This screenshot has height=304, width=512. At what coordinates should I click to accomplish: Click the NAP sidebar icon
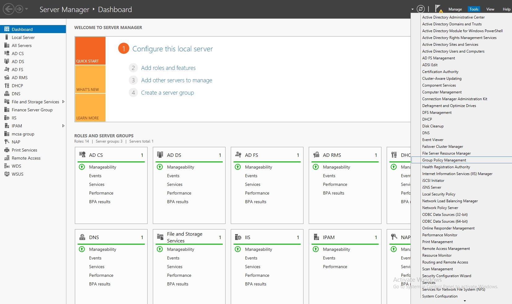(7, 142)
